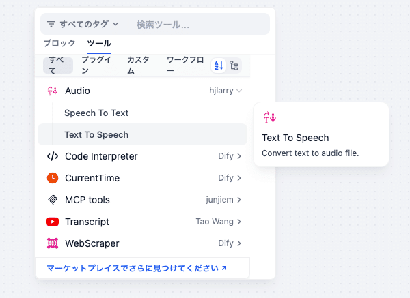Expand MCP tools chevron arrow
Image resolution: width=410 pixels, height=298 pixels.
coord(239,200)
